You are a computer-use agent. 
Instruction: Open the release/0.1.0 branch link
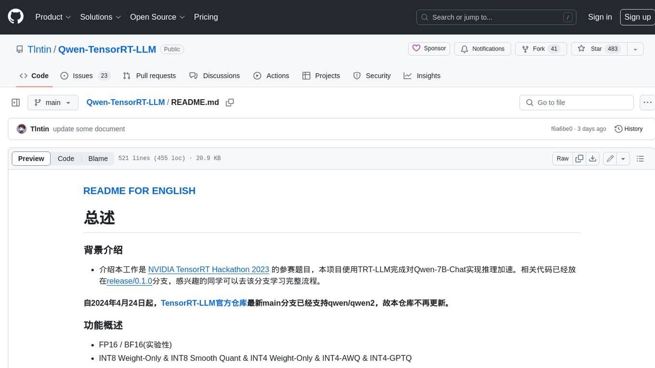point(129,281)
